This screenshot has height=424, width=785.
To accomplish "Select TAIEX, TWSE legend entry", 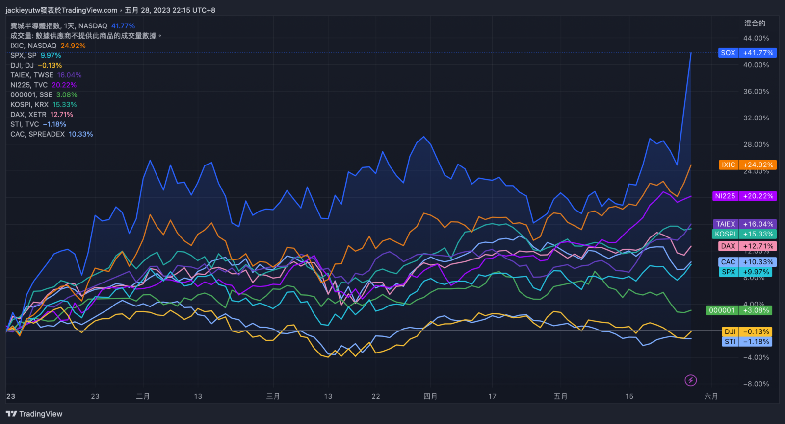I will pos(32,75).
